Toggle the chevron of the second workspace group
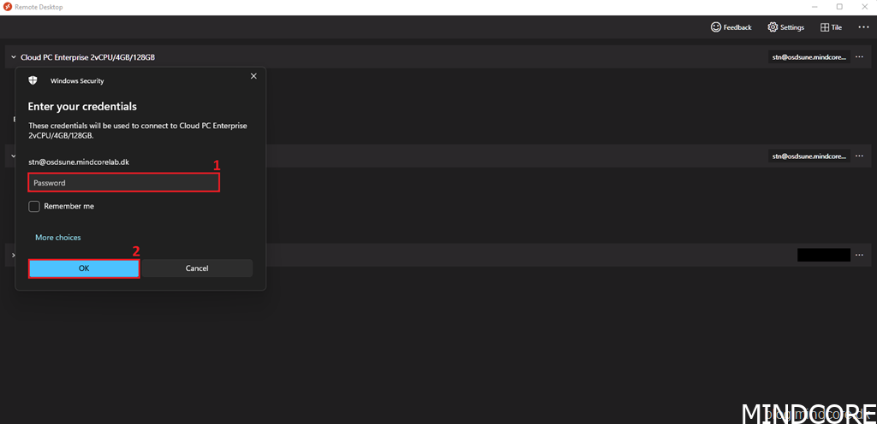This screenshot has height=424, width=877. pyautogui.click(x=13, y=156)
